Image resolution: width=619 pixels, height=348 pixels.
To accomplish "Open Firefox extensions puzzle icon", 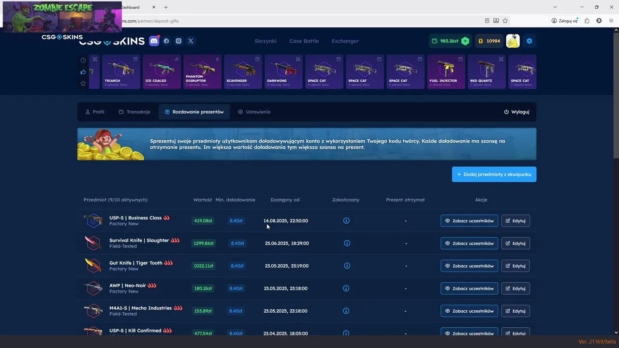I will click(587, 21).
